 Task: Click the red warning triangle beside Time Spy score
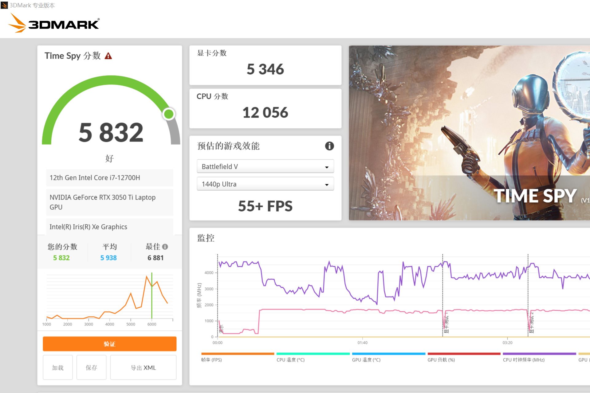(108, 56)
